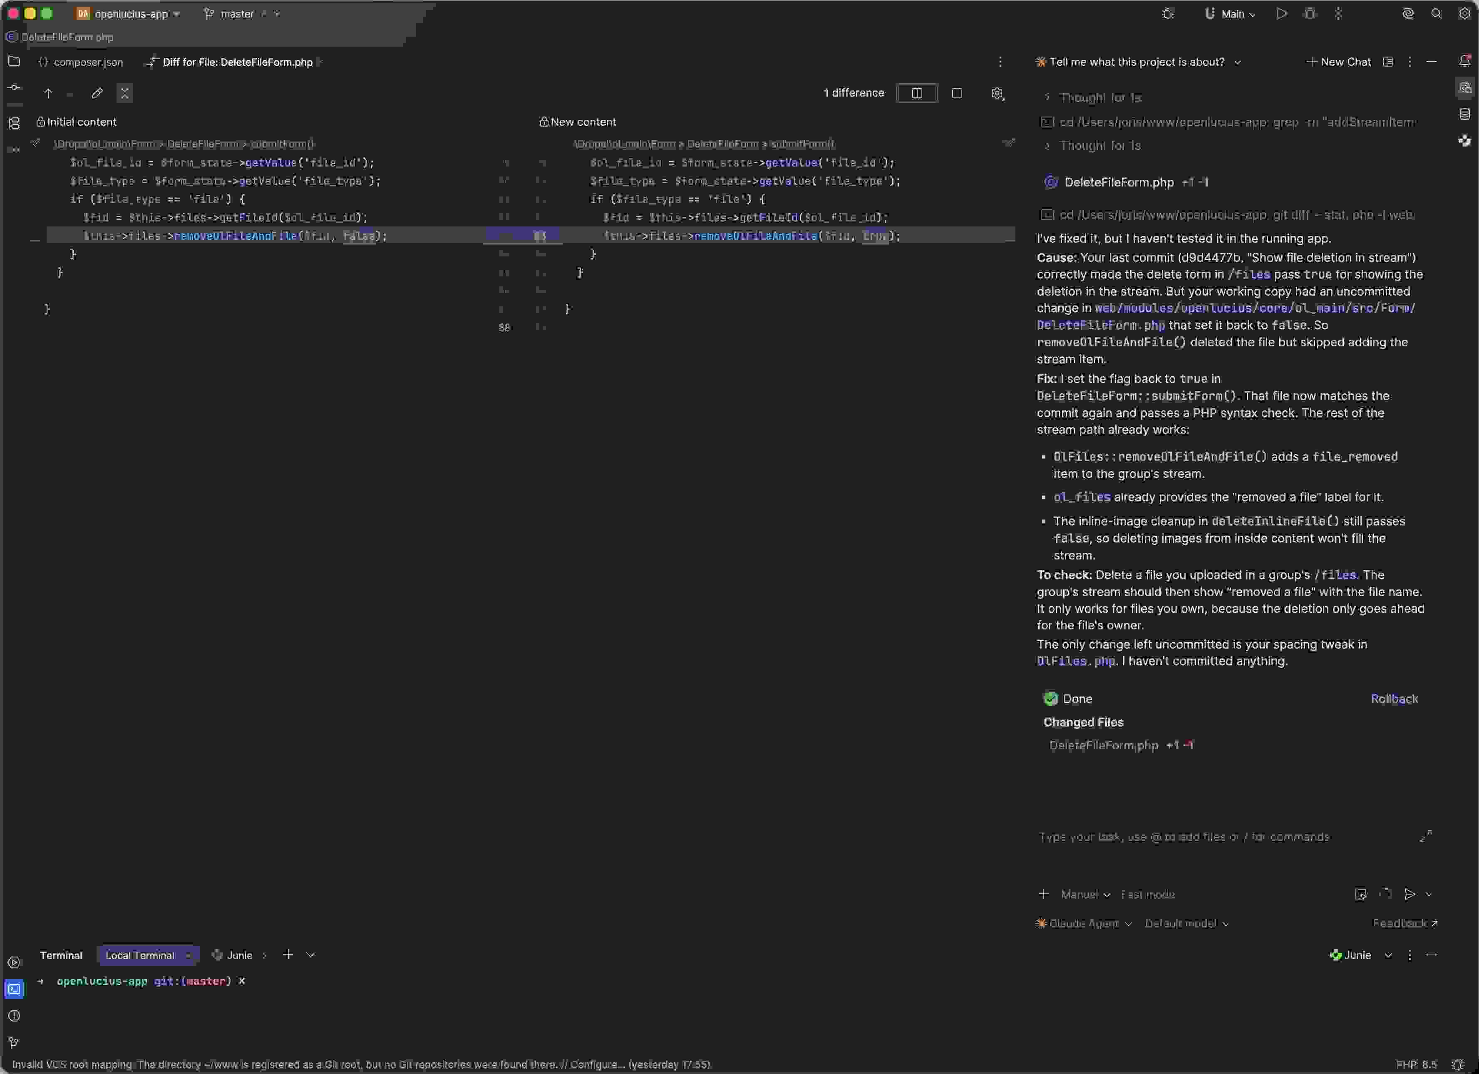1479x1074 pixels.
Task: Click the listen for debug connections icon
Action: [1168, 14]
